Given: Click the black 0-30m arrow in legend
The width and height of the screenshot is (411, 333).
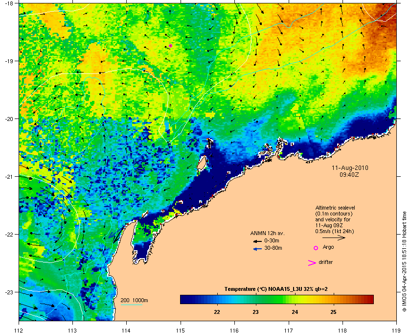Looking at the screenshot, I should [257, 241].
